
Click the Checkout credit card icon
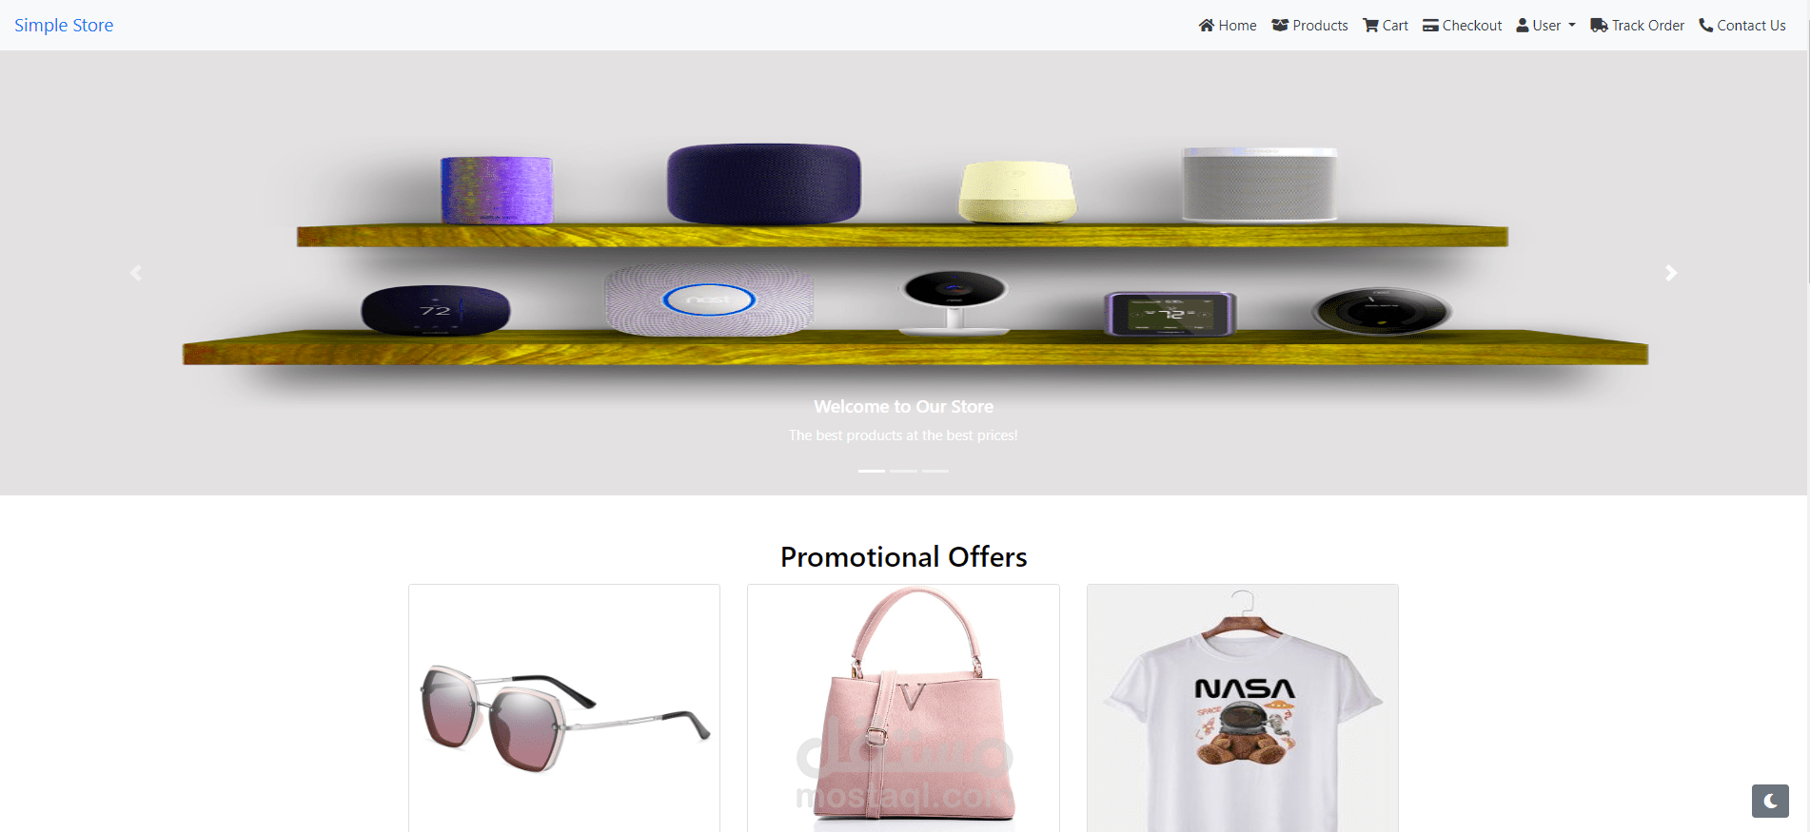(1430, 26)
